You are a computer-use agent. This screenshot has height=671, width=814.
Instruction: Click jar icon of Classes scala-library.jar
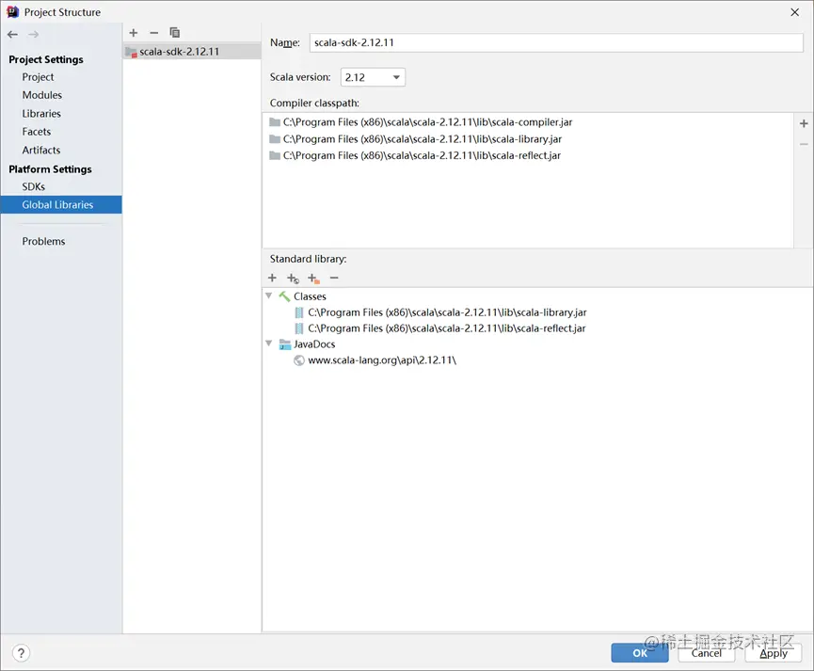tap(299, 312)
